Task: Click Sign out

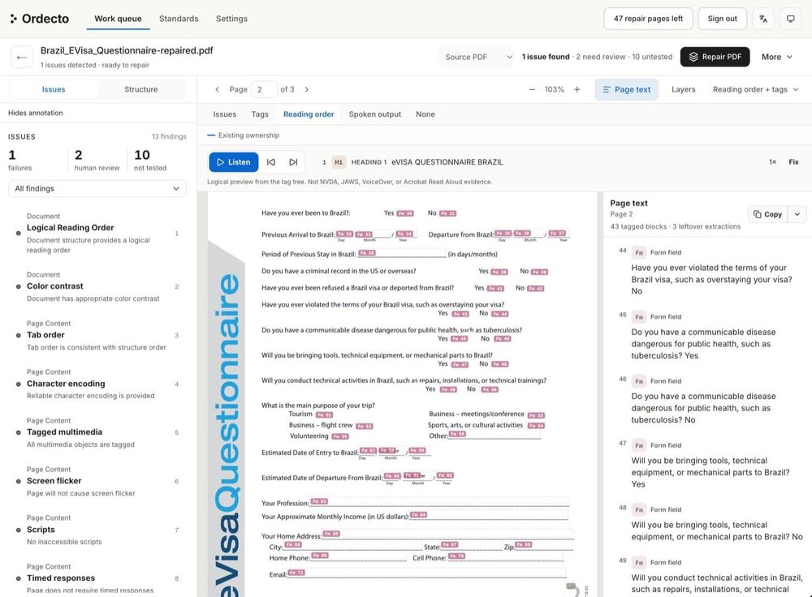Action: (x=723, y=19)
